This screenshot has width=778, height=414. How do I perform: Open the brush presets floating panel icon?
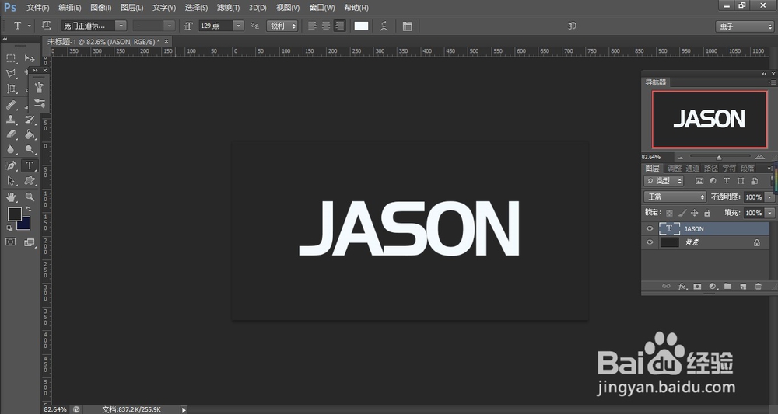[x=39, y=88]
